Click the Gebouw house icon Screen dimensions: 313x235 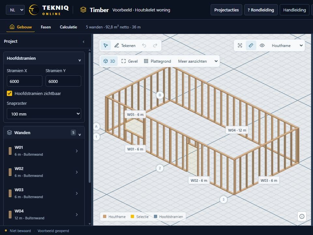[x=12, y=27]
